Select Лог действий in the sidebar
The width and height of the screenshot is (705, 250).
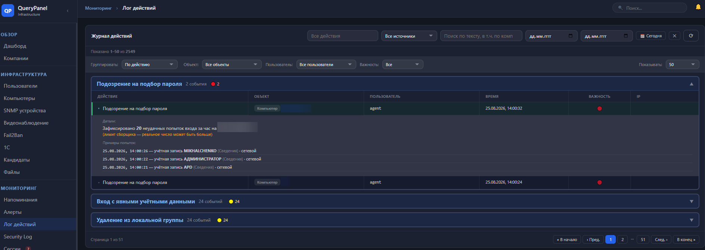tap(38, 224)
